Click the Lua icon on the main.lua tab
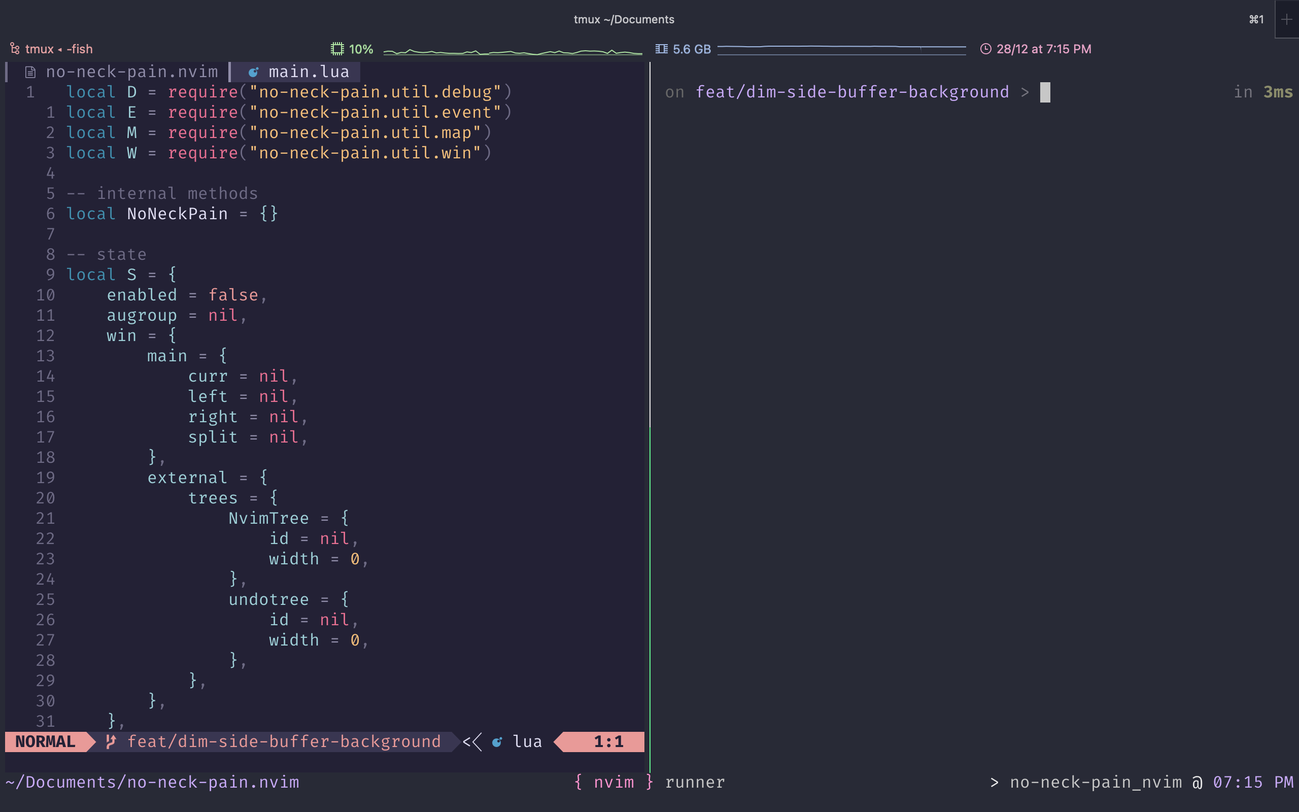The width and height of the screenshot is (1299, 812). [254, 72]
